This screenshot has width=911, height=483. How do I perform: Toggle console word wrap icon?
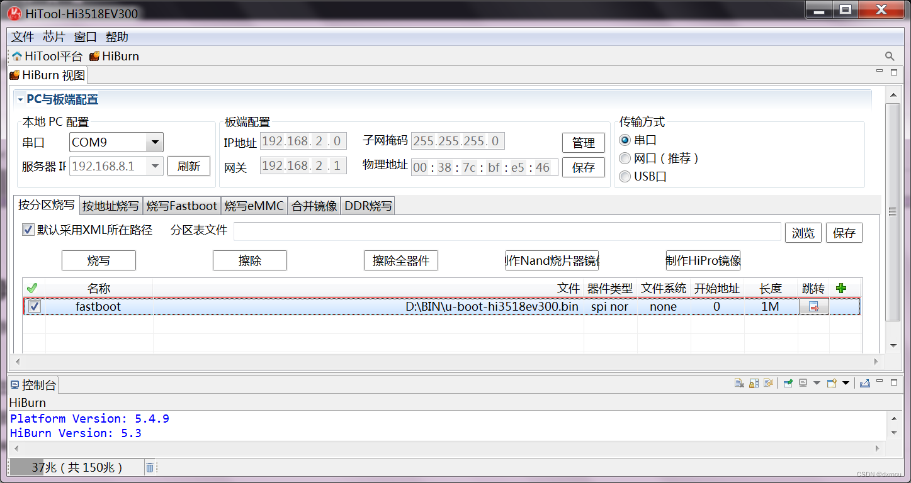click(x=768, y=383)
